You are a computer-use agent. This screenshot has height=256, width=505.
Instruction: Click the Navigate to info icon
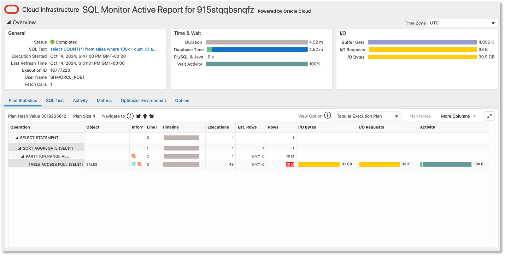pyautogui.click(x=130, y=116)
